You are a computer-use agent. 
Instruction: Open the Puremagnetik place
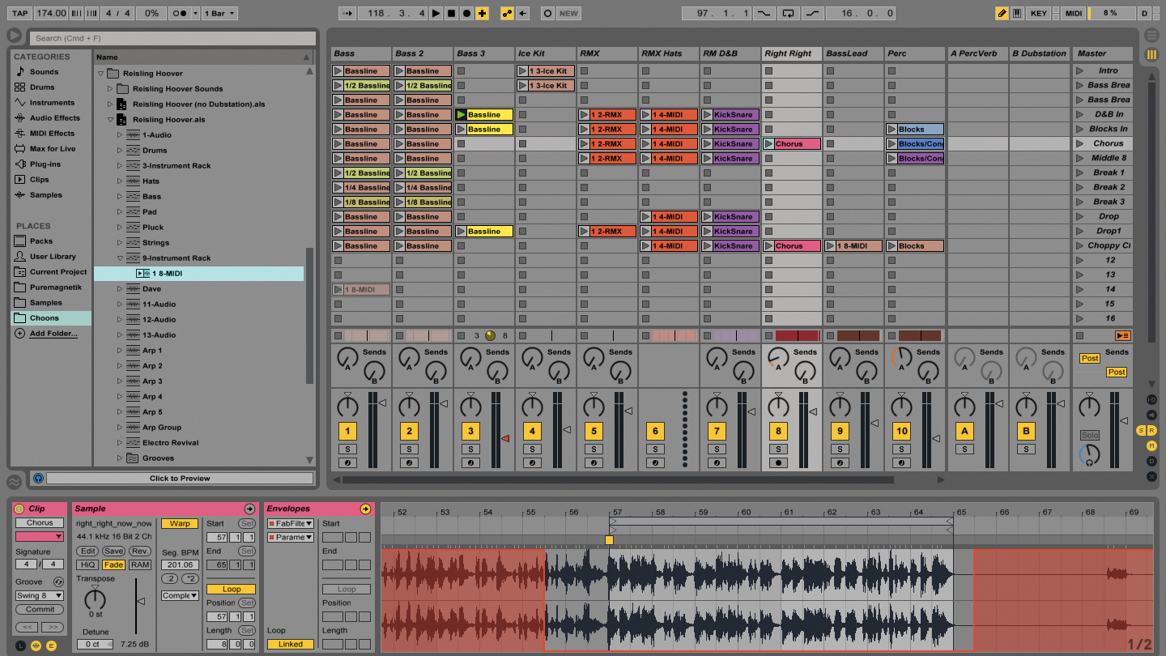[x=55, y=287]
